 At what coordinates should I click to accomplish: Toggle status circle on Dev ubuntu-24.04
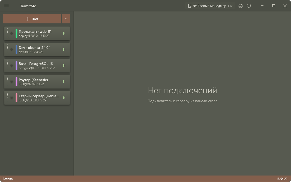click(11, 50)
